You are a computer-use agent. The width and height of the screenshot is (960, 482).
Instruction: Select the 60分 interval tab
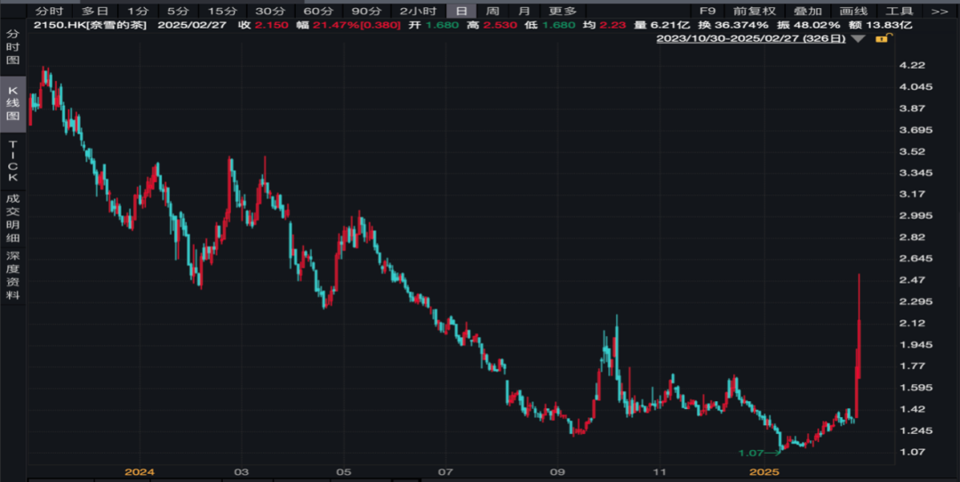(318, 11)
